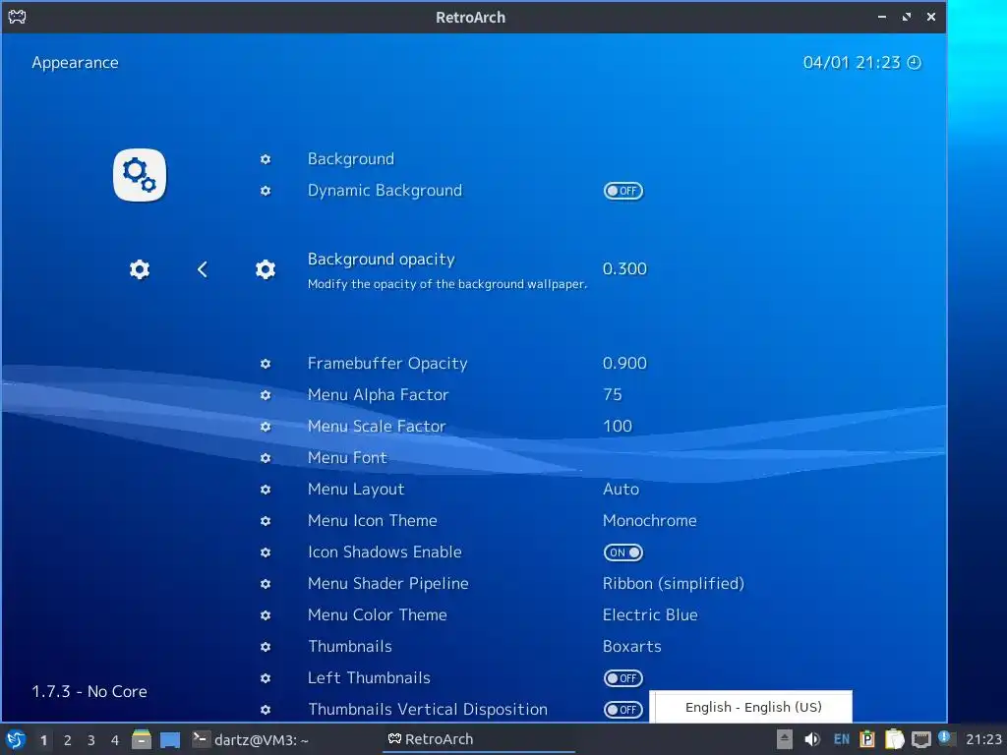Switch to workspace 4 in taskbar

115,740
